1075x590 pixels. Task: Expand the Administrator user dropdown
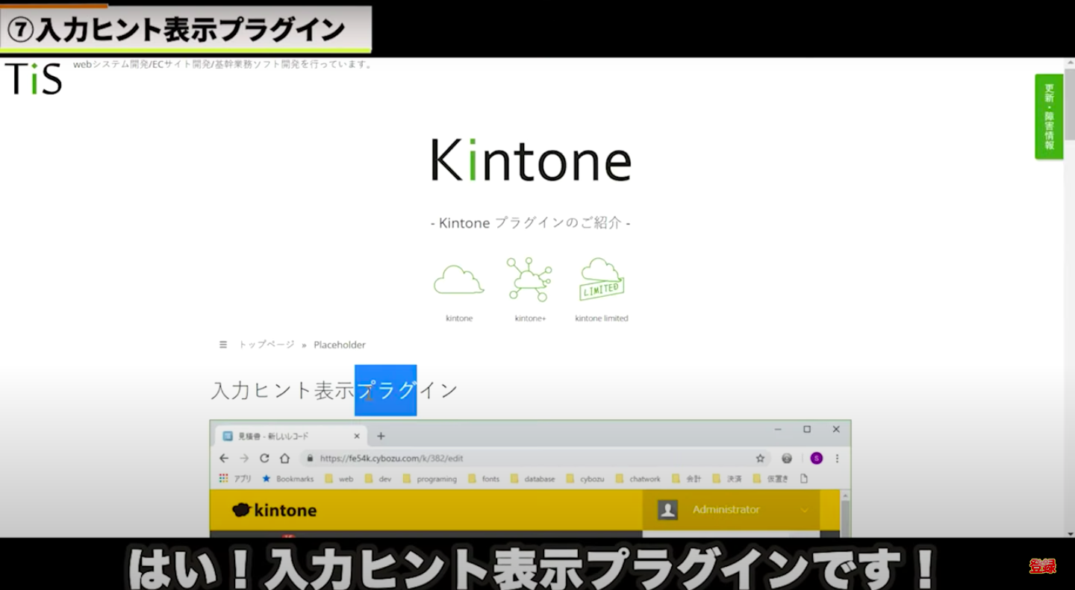point(804,510)
